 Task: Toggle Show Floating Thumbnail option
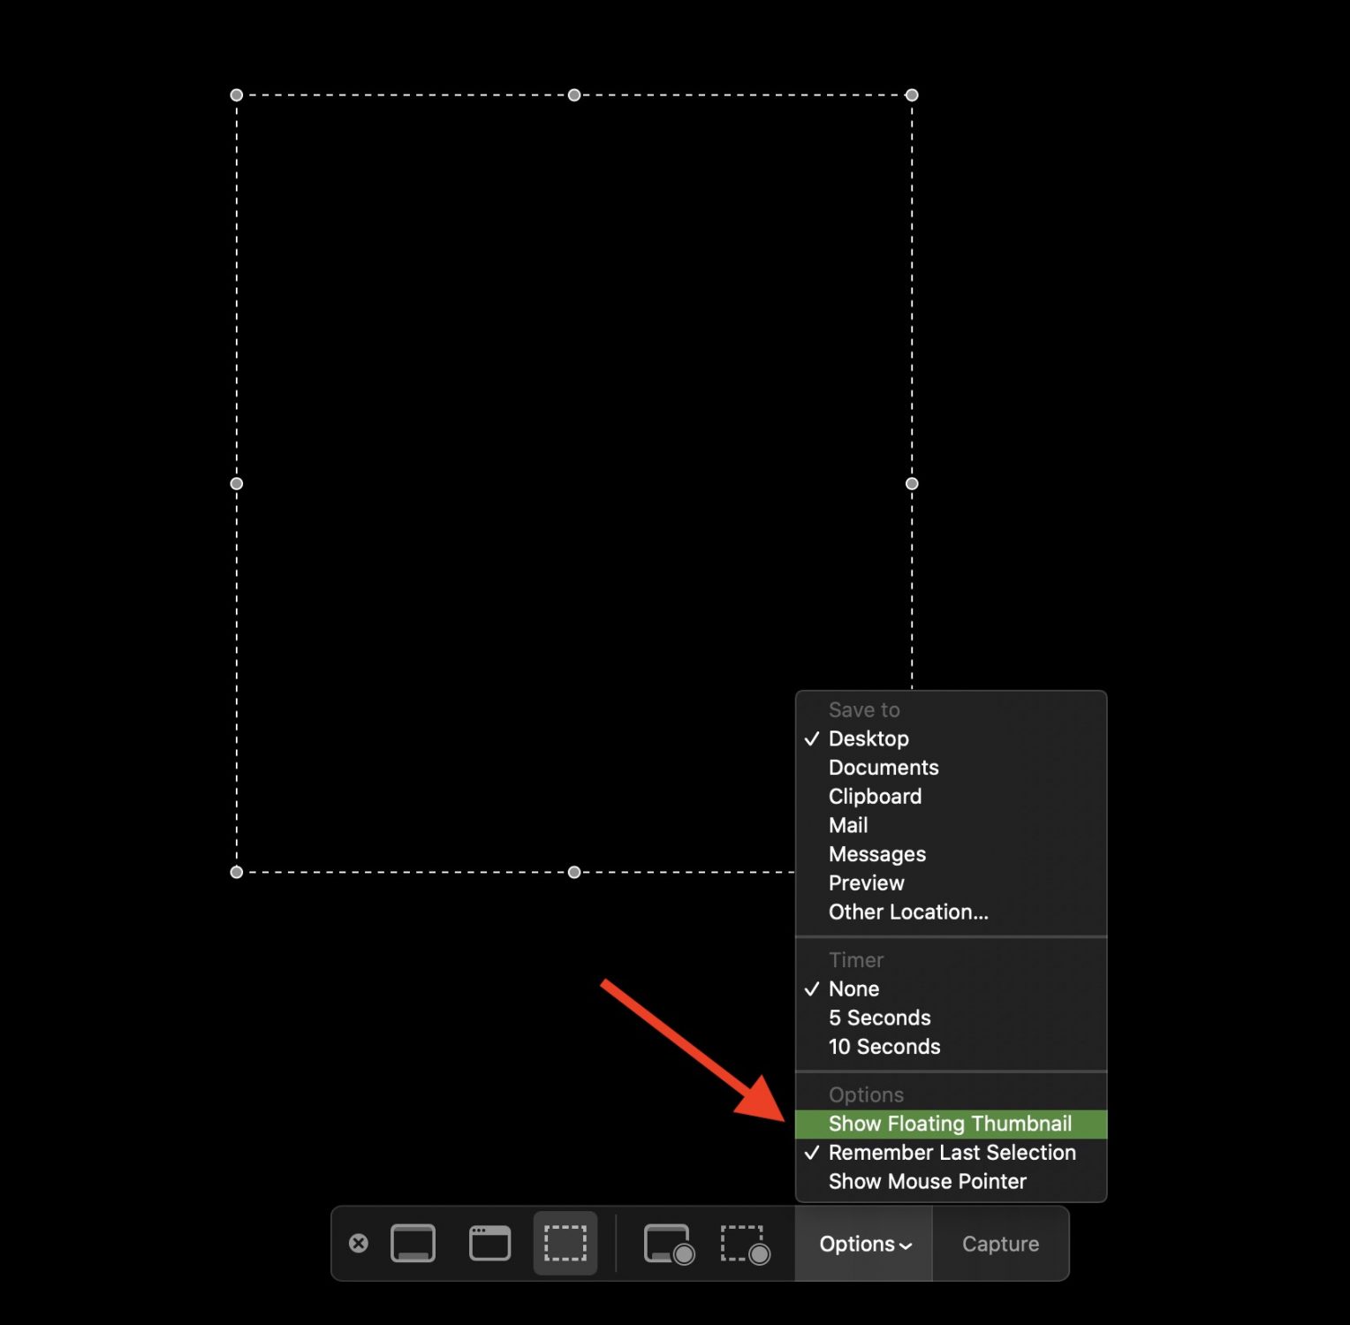tap(950, 1124)
